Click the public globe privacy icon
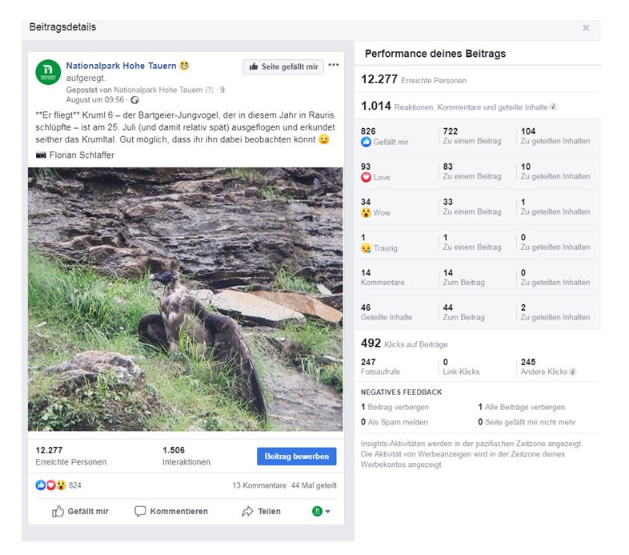The height and width of the screenshot is (555, 629). tap(135, 100)
